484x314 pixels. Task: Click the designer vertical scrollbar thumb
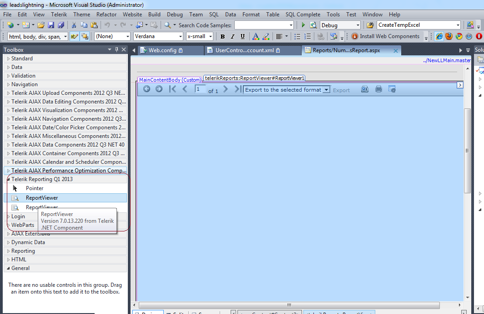tap(467, 151)
